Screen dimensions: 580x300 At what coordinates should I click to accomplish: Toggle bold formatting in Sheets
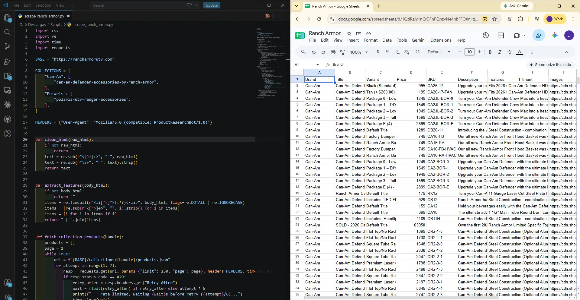tap(490, 52)
